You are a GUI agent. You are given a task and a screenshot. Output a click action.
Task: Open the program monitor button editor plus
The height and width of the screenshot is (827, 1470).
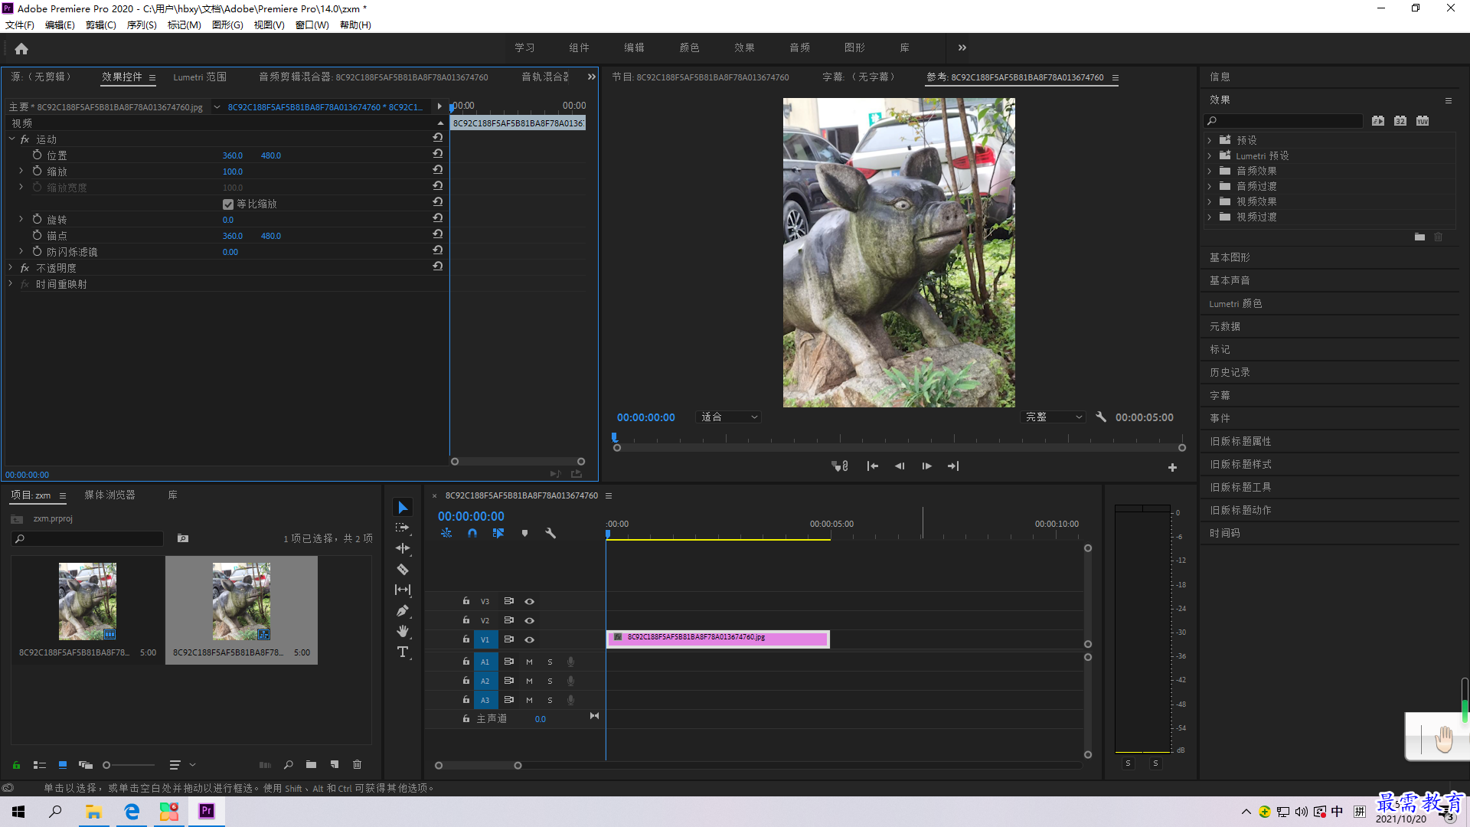click(1172, 467)
